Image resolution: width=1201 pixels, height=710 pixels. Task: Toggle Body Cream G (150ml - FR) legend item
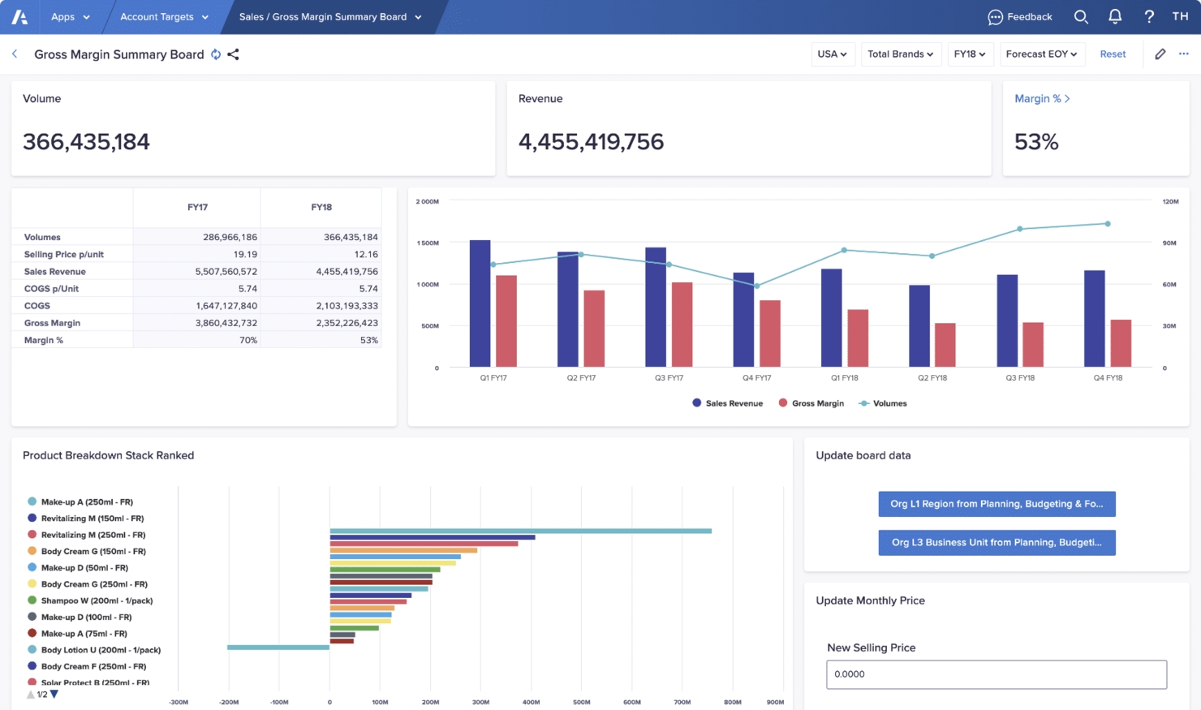[x=86, y=552]
